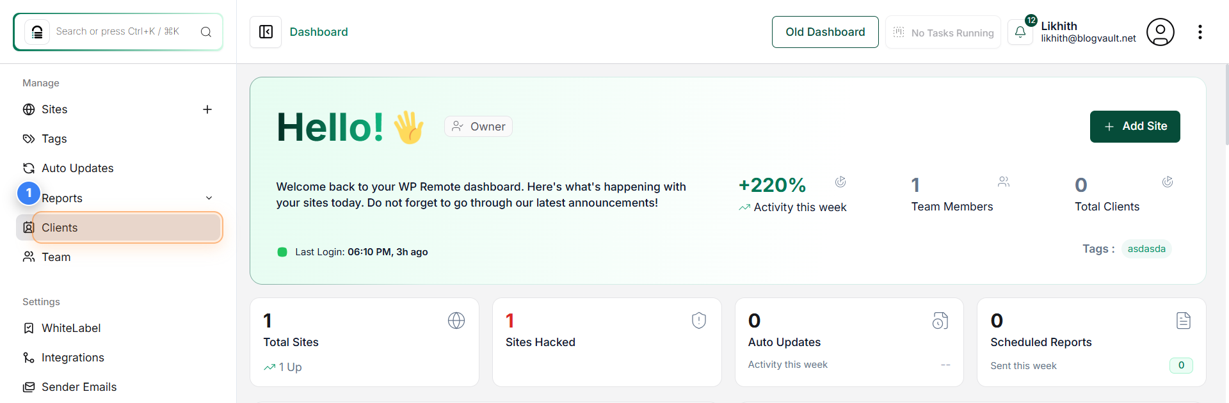
Task: Click the search magnifier icon
Action: point(205,31)
